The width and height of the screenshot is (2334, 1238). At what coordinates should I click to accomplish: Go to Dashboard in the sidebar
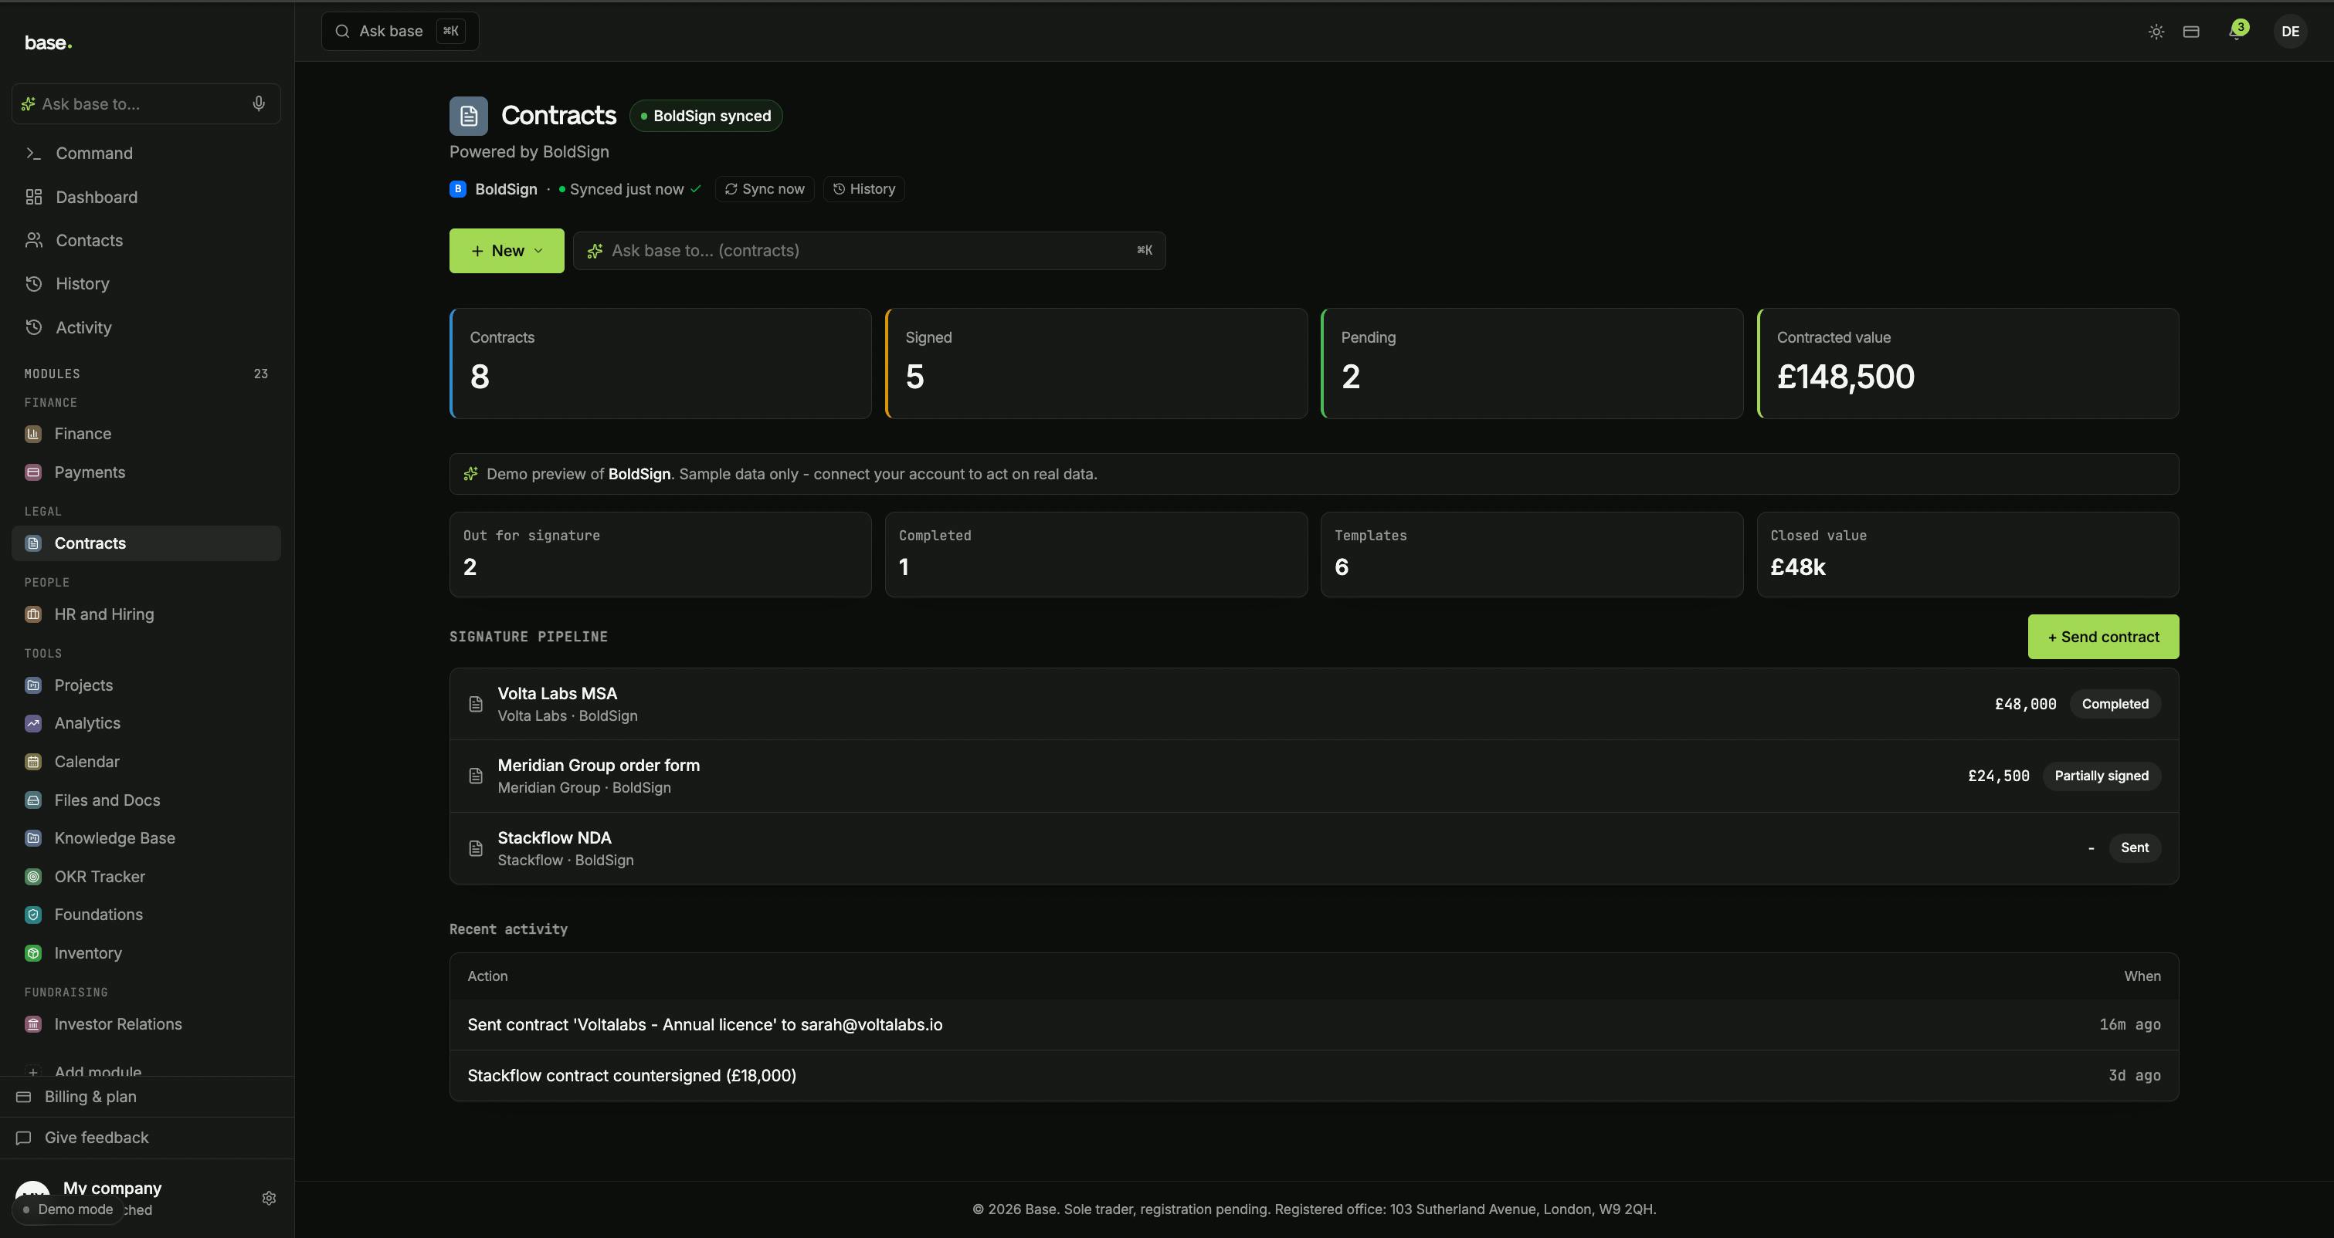146,197
